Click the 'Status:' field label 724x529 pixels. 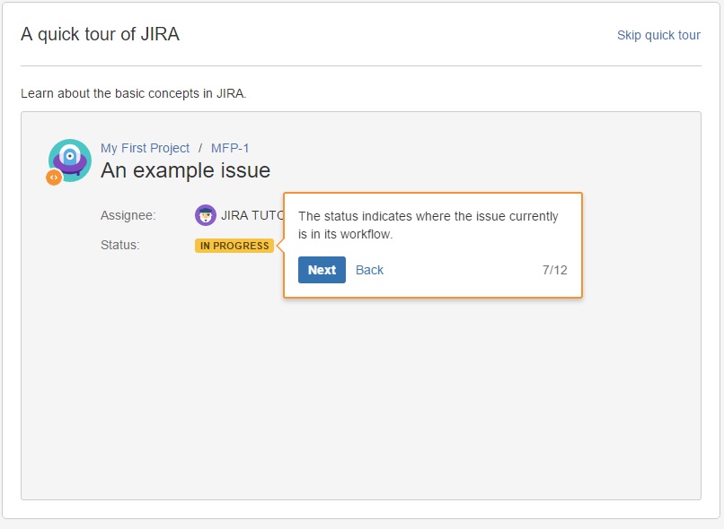pyautogui.click(x=120, y=245)
